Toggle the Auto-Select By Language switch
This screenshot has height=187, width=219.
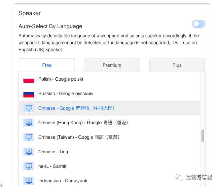click(x=199, y=24)
